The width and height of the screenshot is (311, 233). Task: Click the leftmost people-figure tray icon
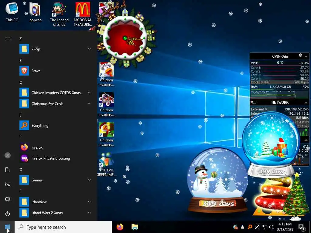click(235, 227)
